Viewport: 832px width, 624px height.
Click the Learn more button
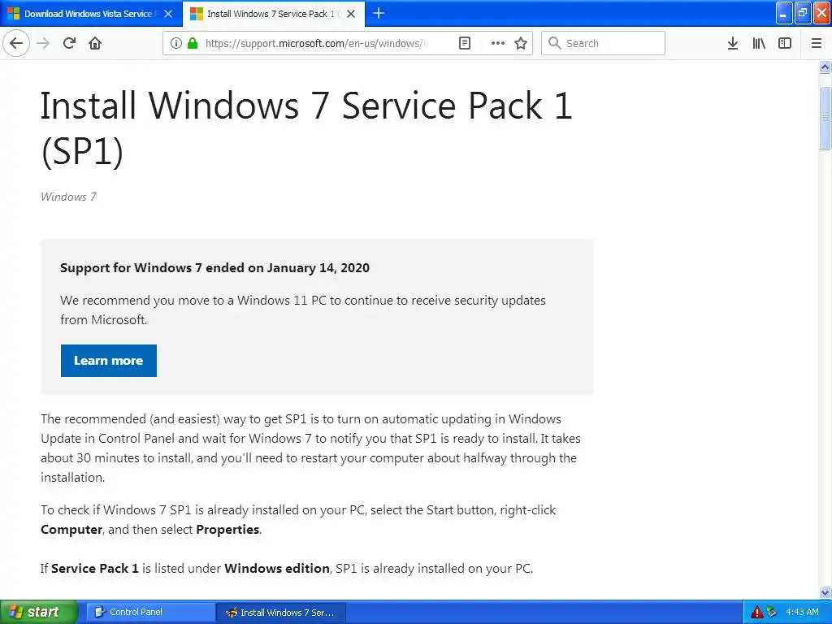tap(109, 361)
